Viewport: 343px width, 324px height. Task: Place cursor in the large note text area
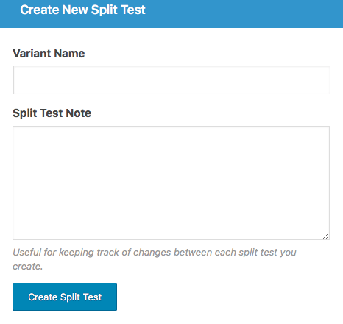pyautogui.click(x=171, y=183)
